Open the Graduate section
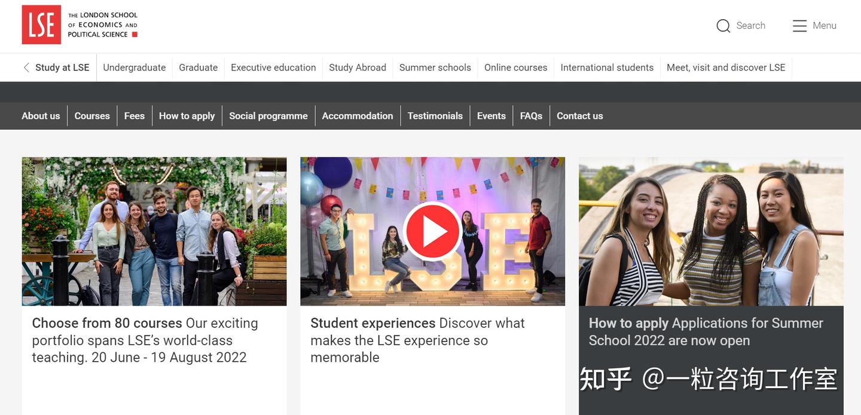 (199, 68)
